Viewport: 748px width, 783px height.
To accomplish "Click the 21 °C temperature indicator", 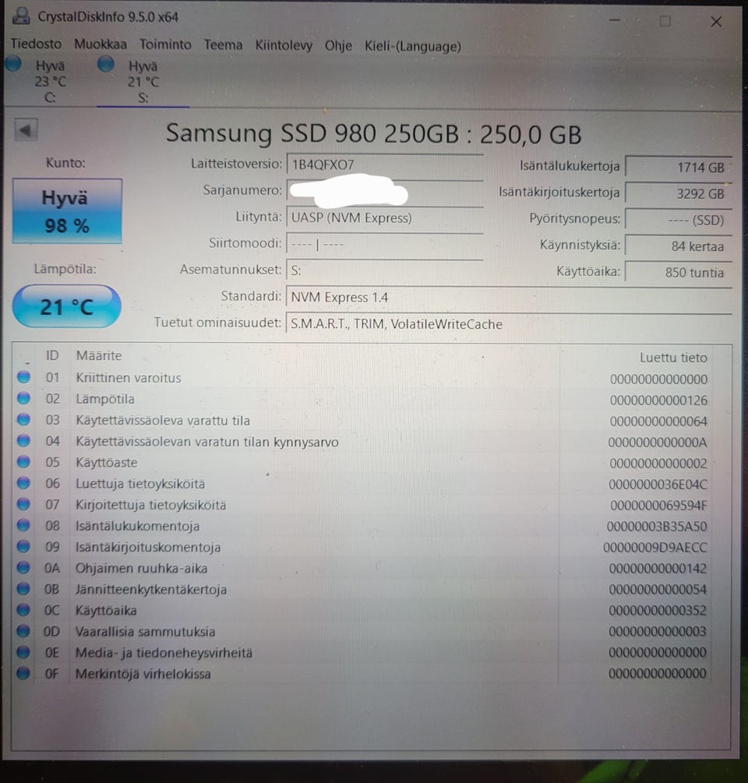I will point(66,306).
